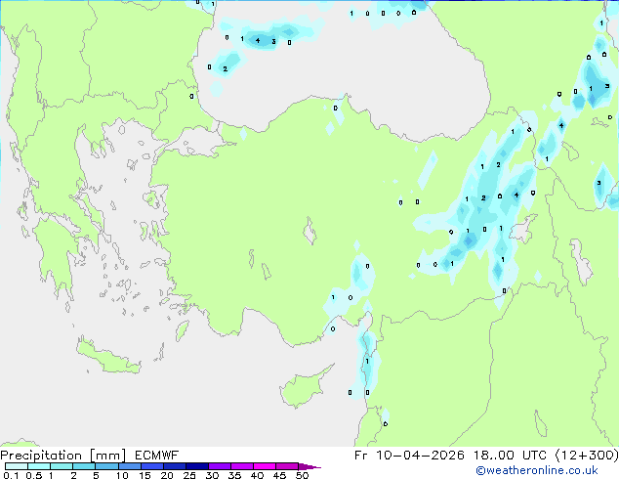Click the "50" legend scale label
Image resolution: width=619 pixels, height=479 pixels.
tap(302, 475)
